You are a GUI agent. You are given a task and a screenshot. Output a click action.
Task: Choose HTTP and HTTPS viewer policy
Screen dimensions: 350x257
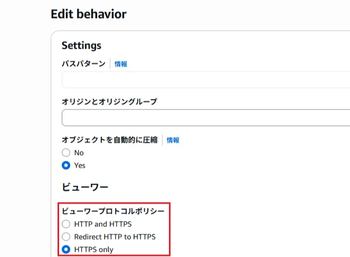coord(66,224)
